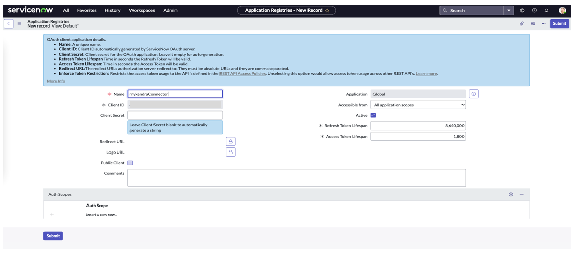Click 'Insert a new row...' text
Screen dimensions: 572x255
pyautogui.click(x=101, y=215)
